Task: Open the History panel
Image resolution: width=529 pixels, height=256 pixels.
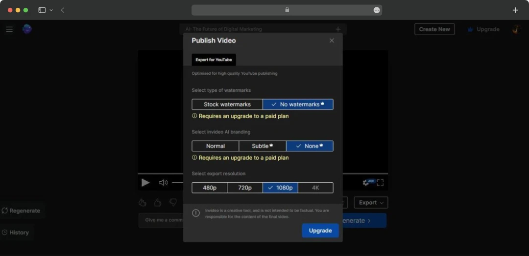Action: (x=15, y=233)
